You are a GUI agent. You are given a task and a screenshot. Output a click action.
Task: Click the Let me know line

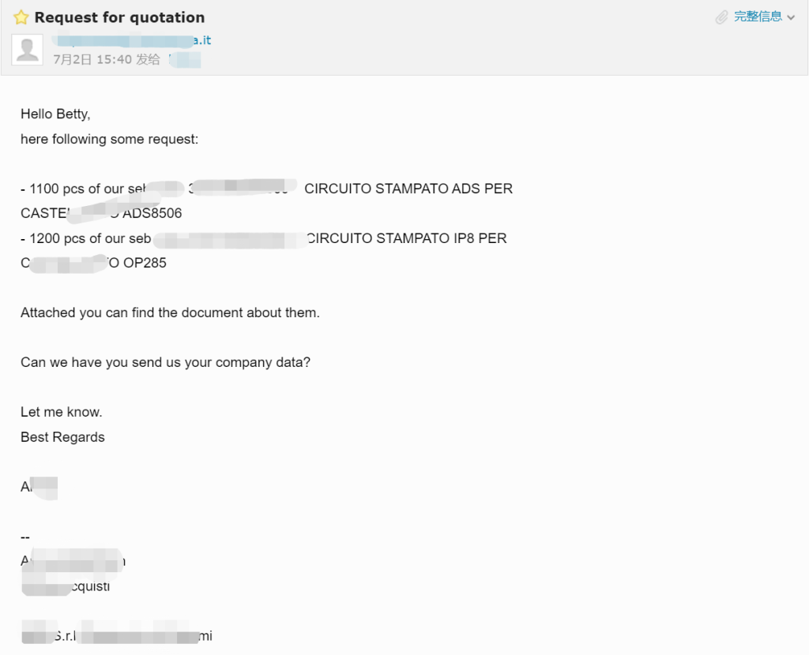(x=62, y=412)
